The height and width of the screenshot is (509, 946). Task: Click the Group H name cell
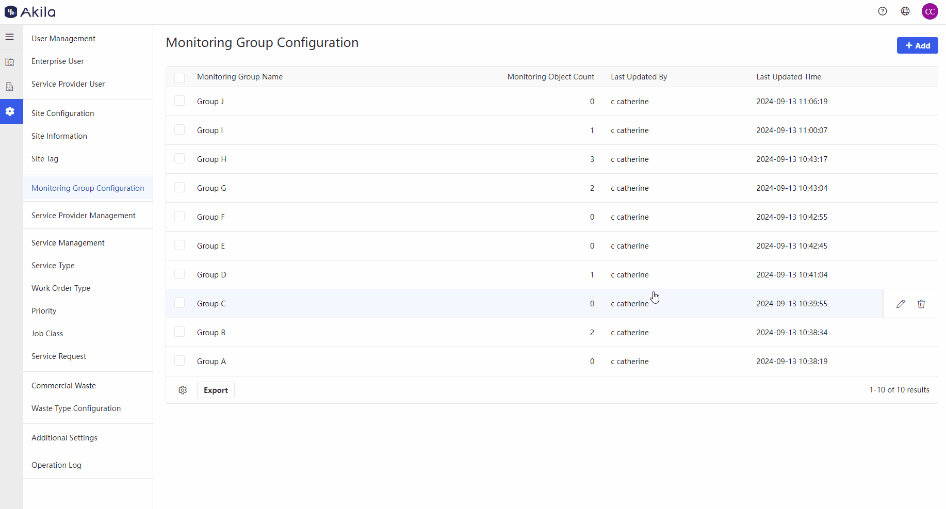coord(211,159)
